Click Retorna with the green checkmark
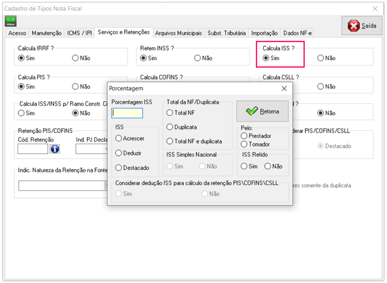Image resolution: width=387 pixels, height=283 pixels. tap(263, 111)
